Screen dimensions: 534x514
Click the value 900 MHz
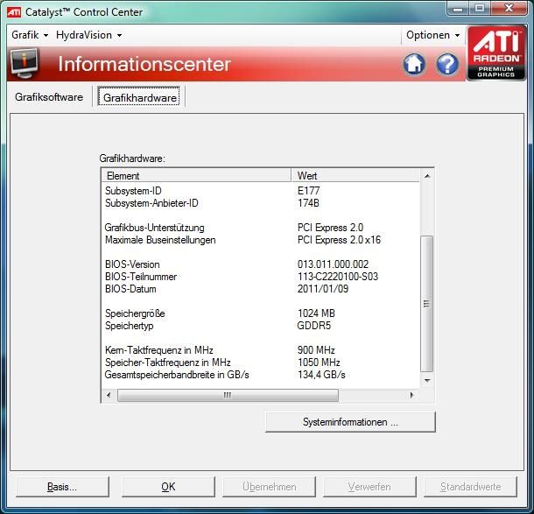316,350
